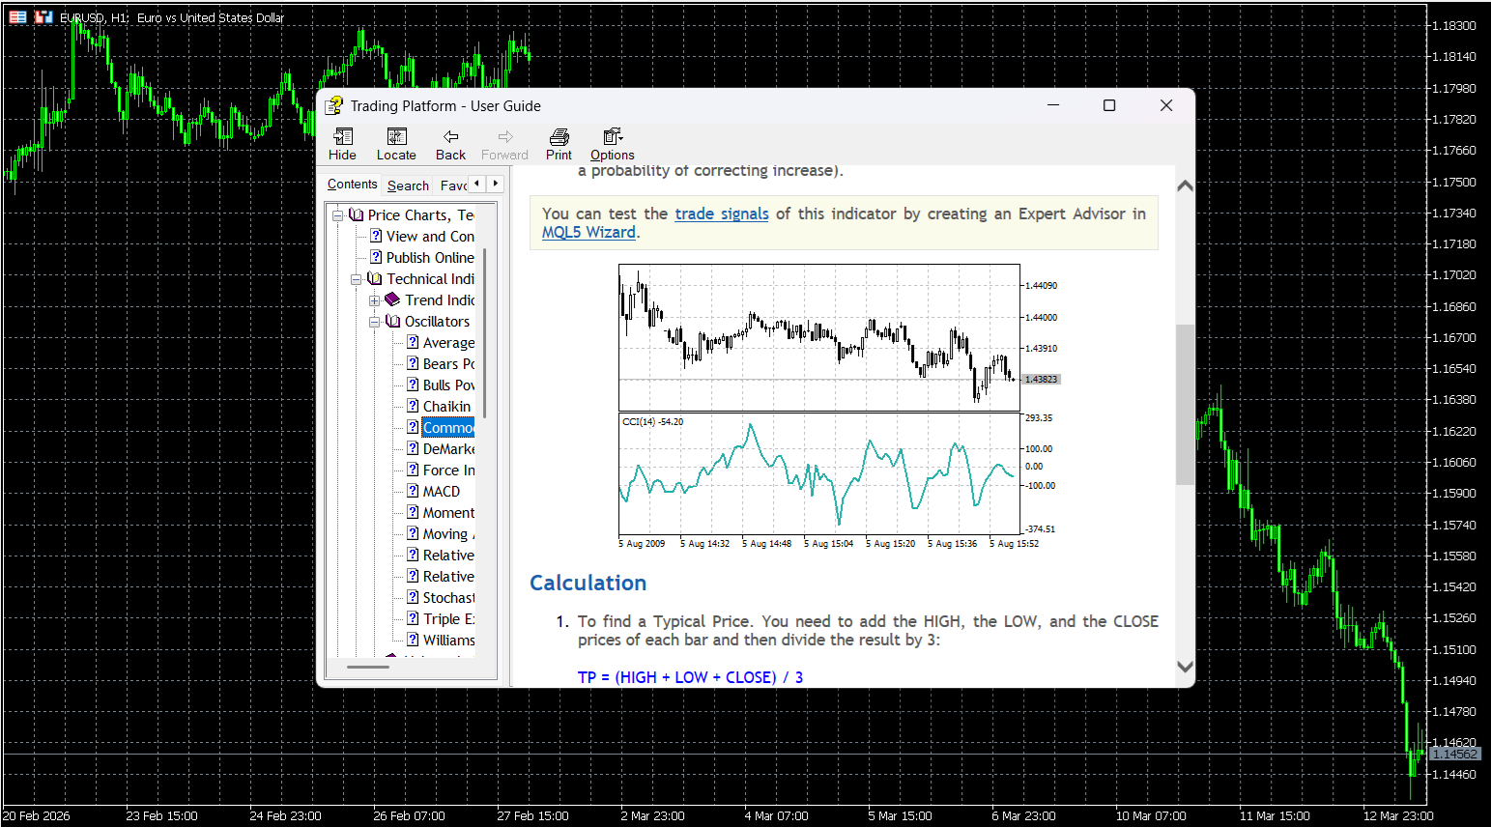Expand the Trend Indicators tree node
Viewport: 1491px width, 827px height.
pyautogui.click(x=375, y=300)
